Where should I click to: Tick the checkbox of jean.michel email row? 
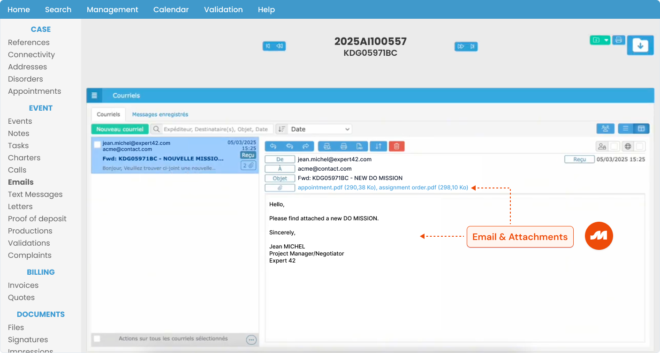[x=97, y=144]
